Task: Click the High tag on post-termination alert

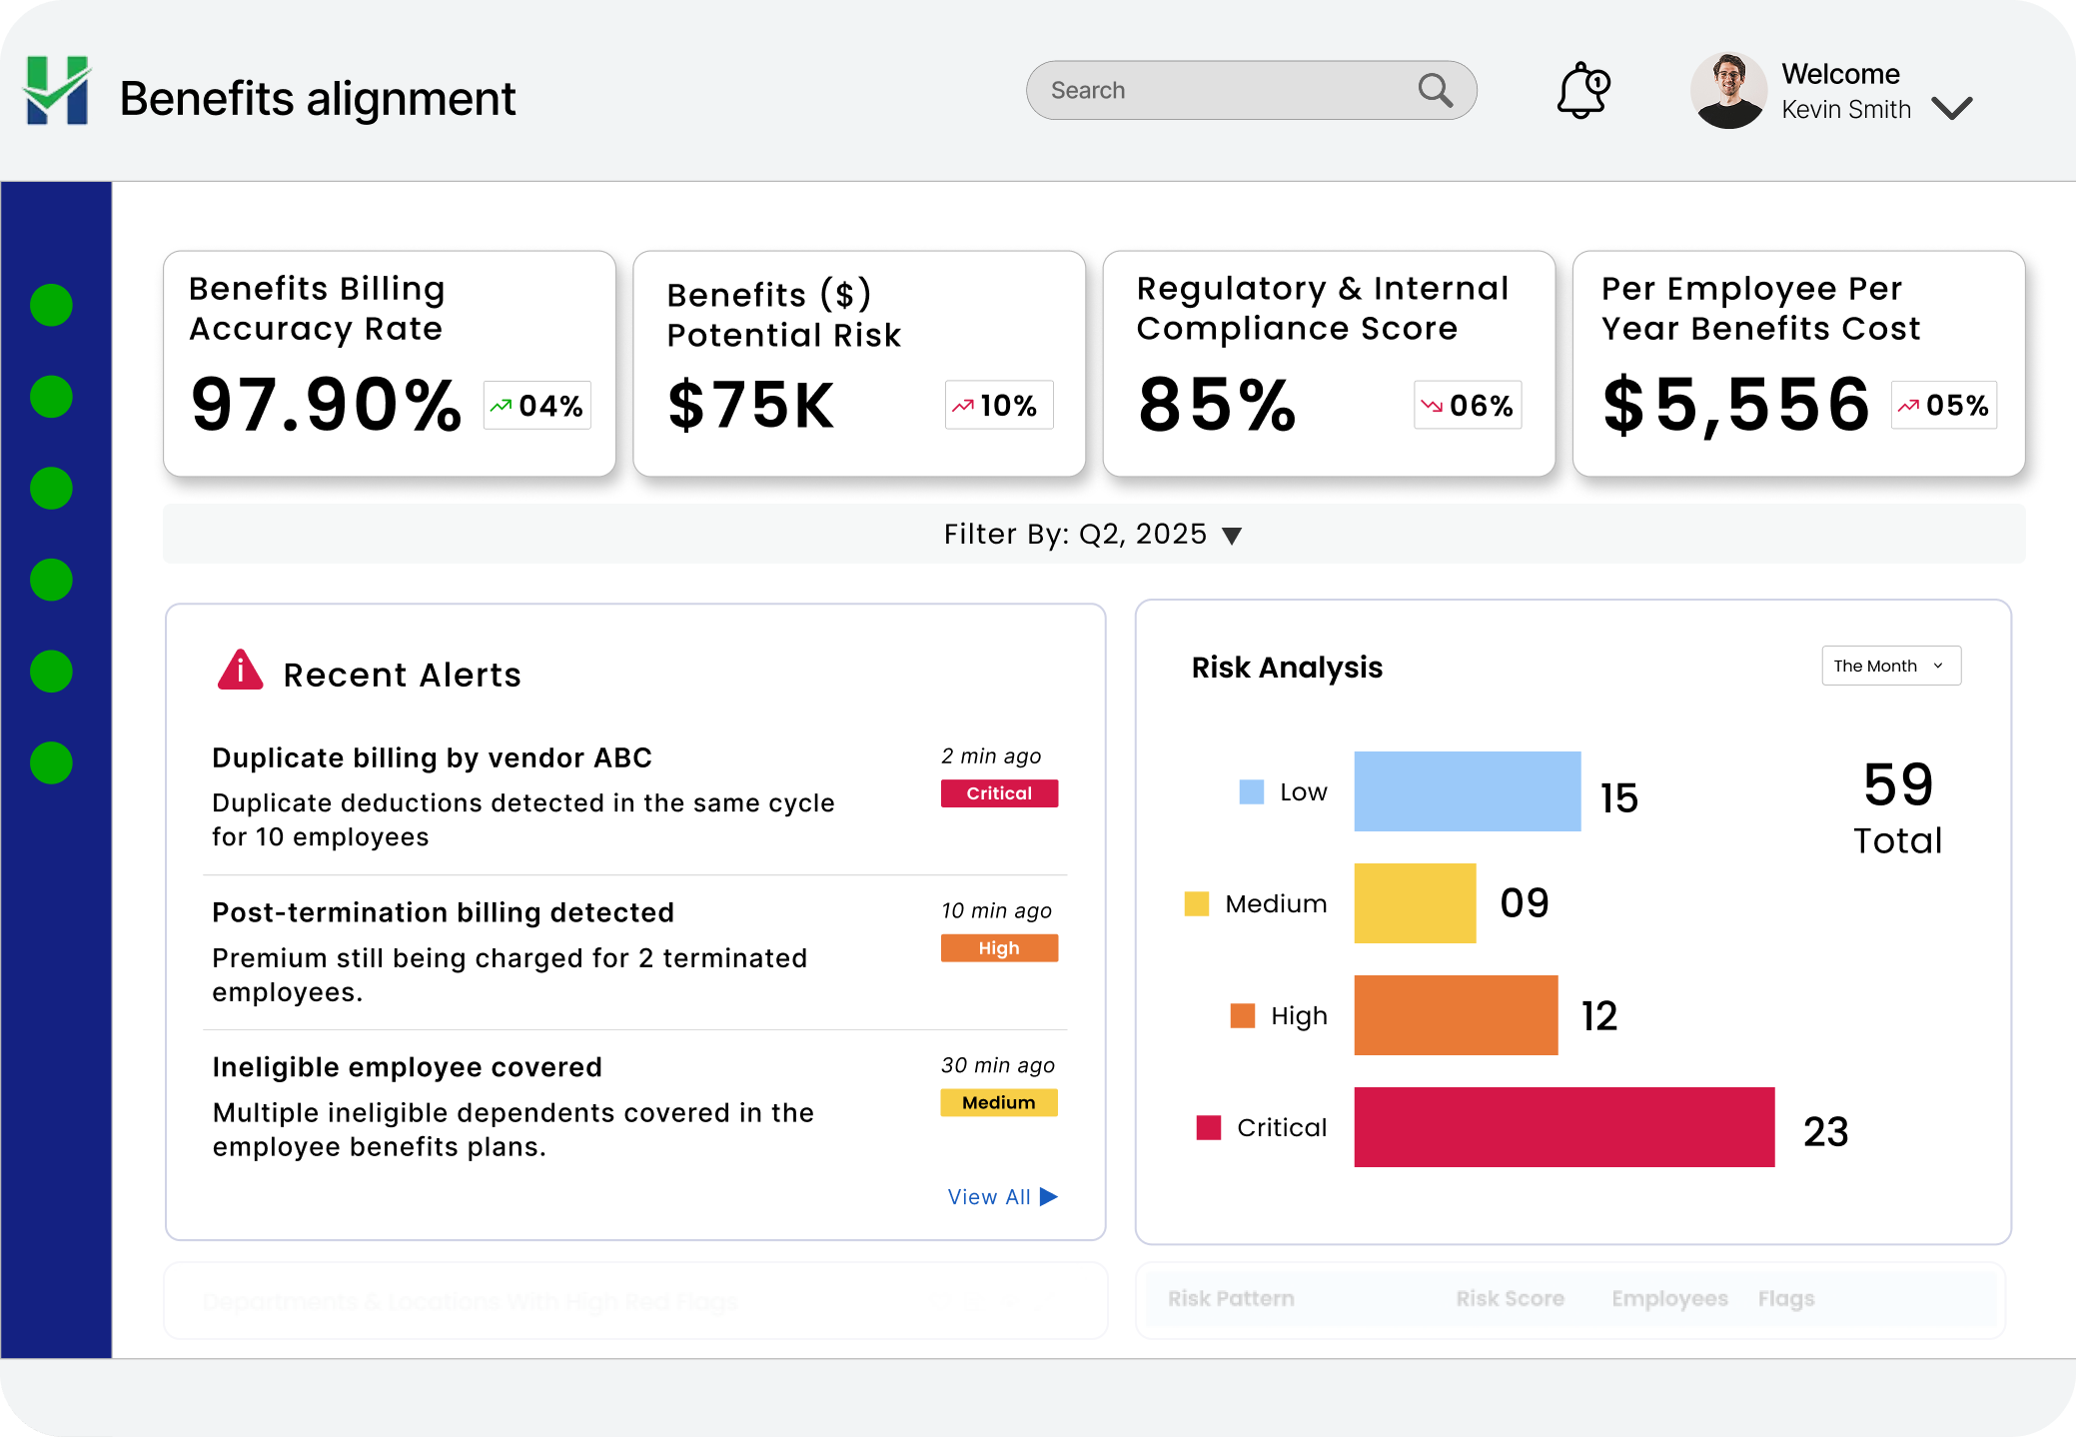Action: tap(999, 948)
